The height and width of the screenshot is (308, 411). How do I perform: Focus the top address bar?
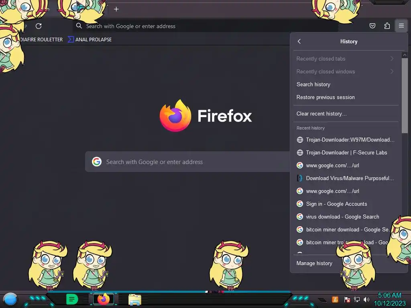click(x=205, y=26)
